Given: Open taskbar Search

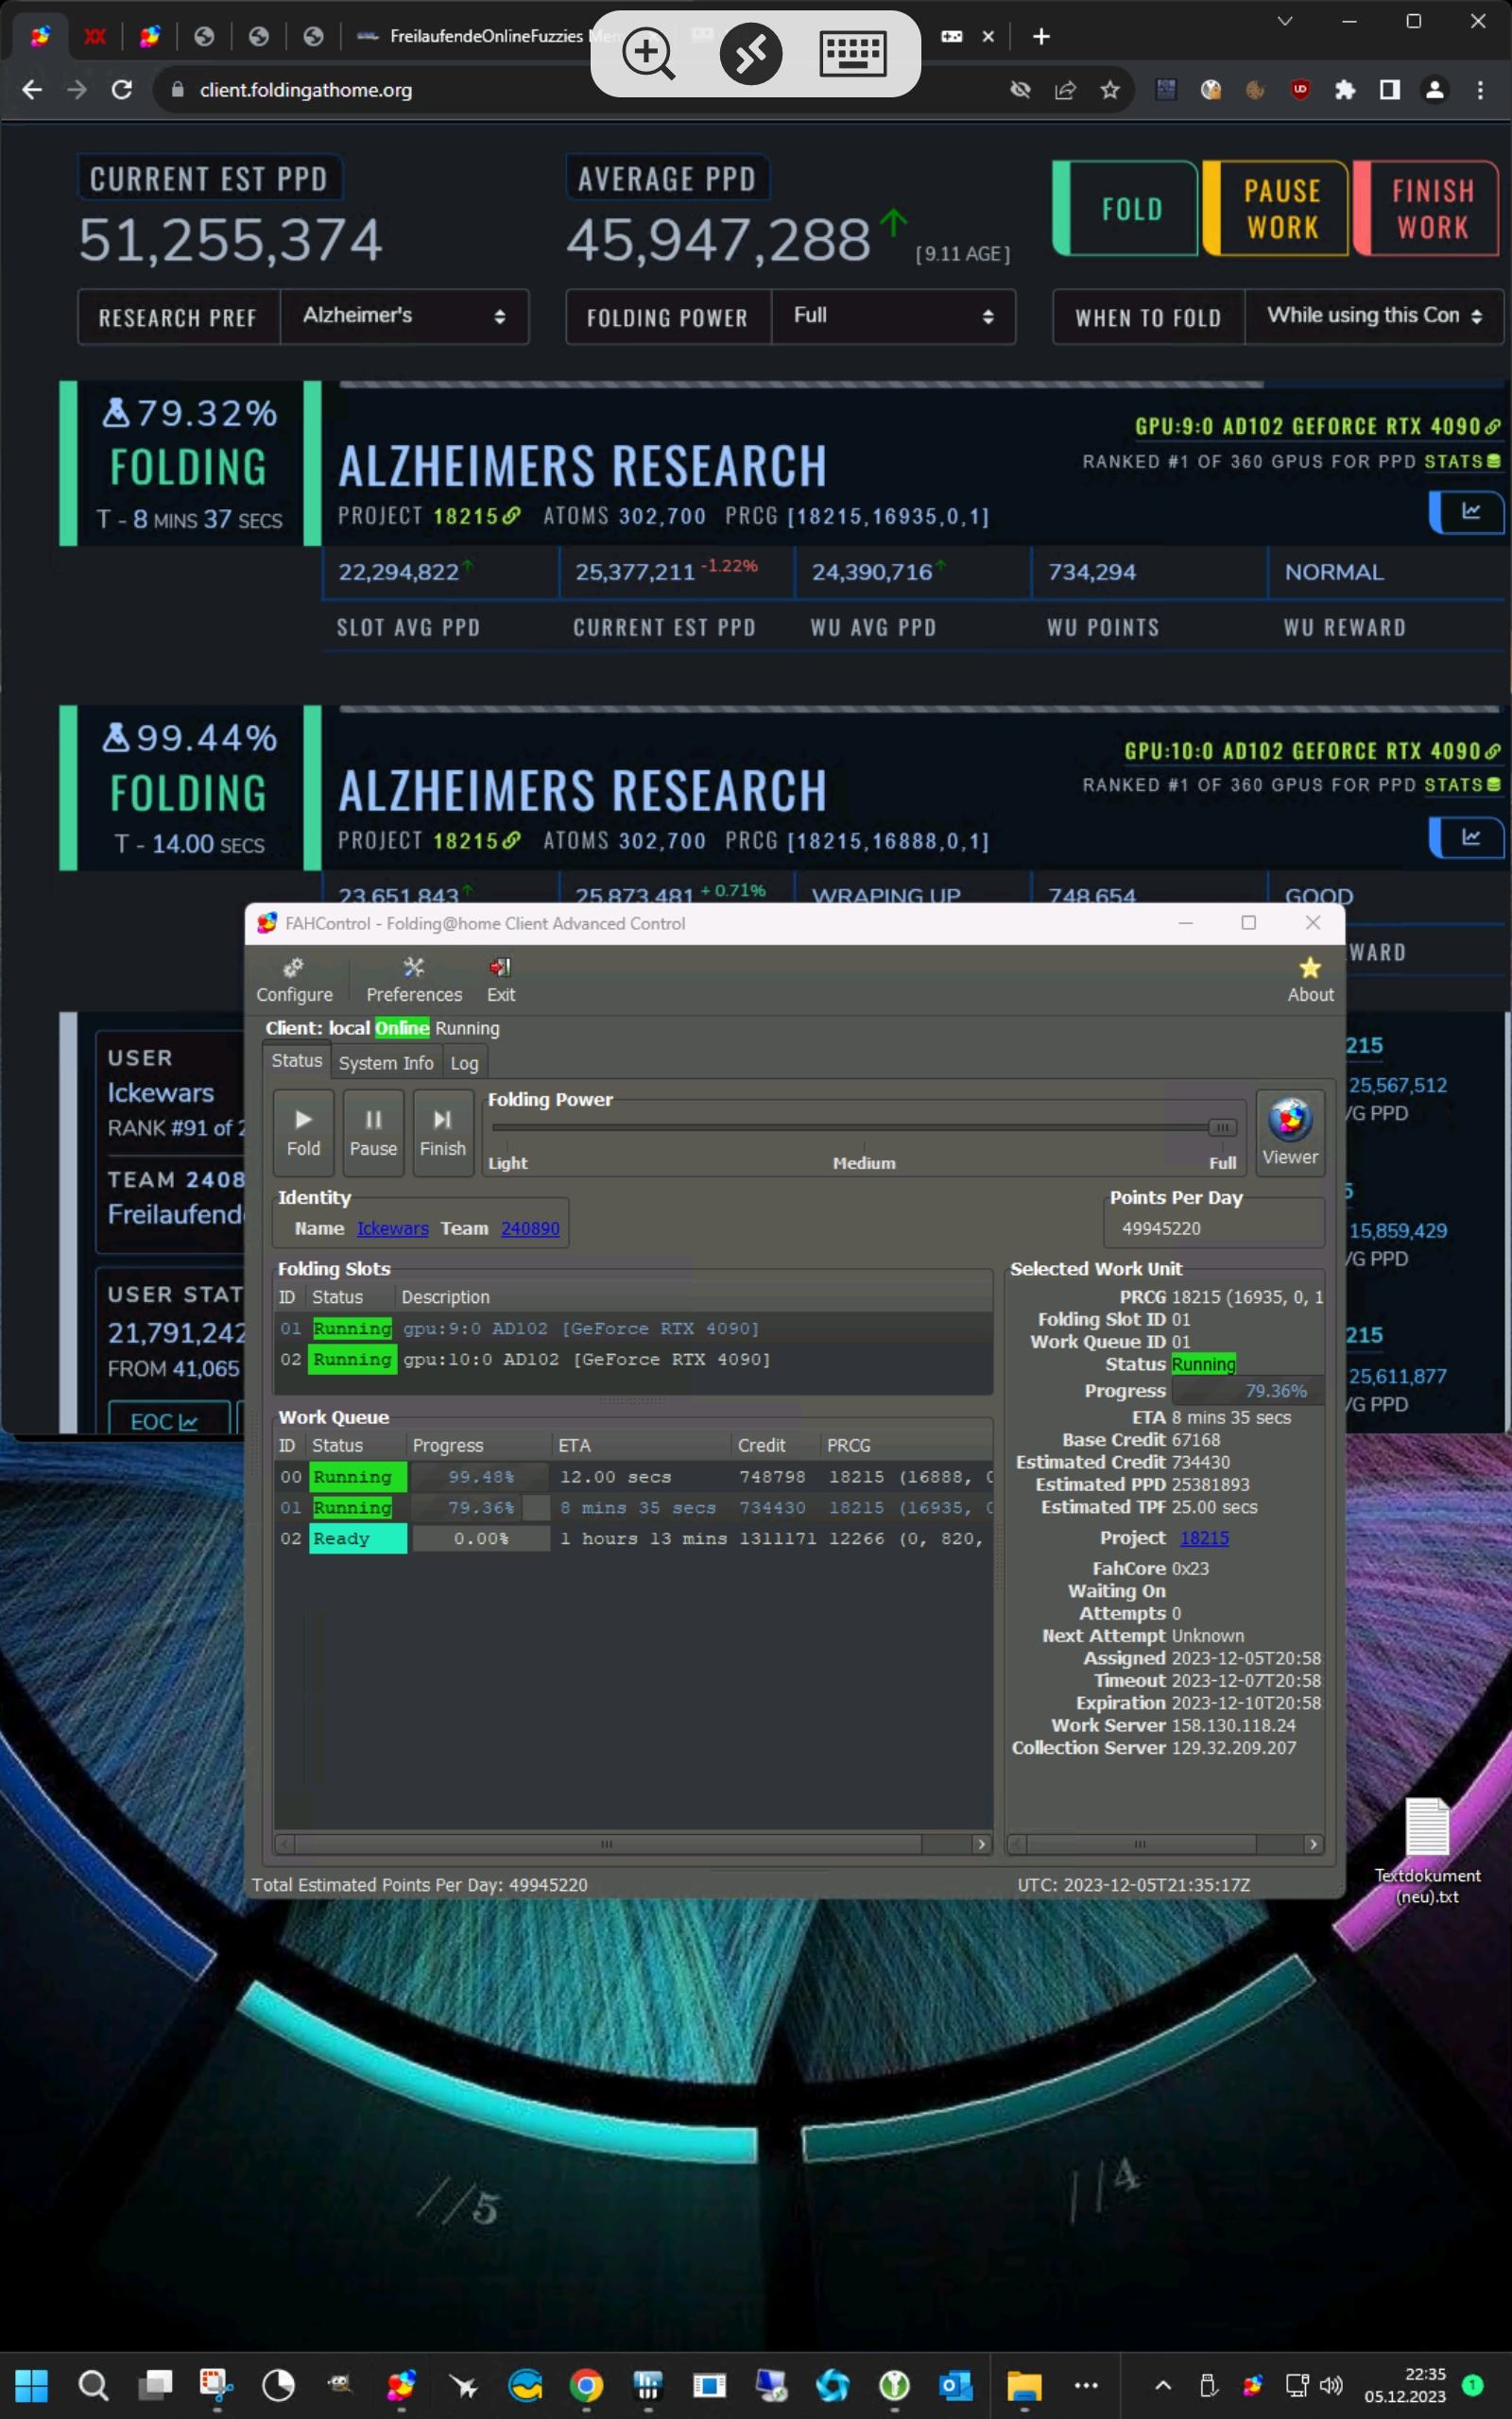Looking at the screenshot, I should (x=93, y=2386).
